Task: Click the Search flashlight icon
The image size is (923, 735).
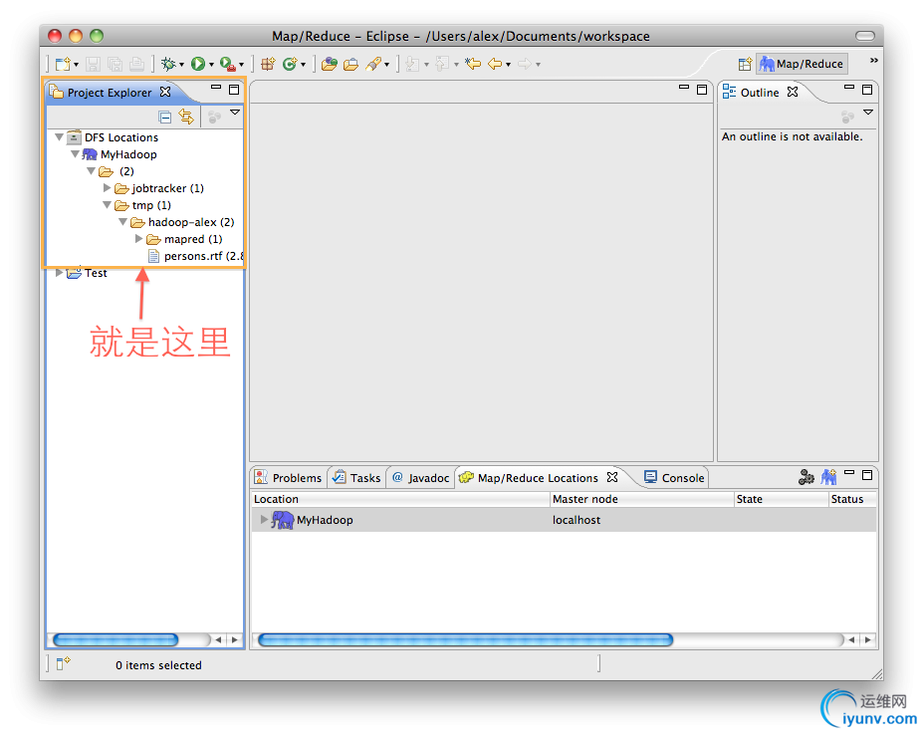Action: (x=373, y=64)
